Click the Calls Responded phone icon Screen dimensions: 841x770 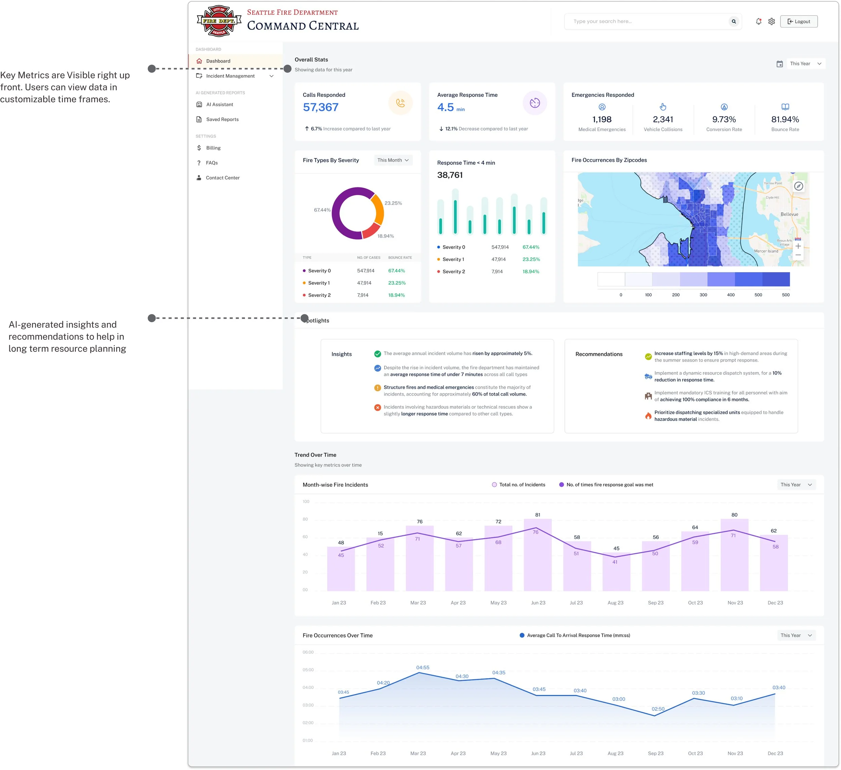tap(400, 103)
